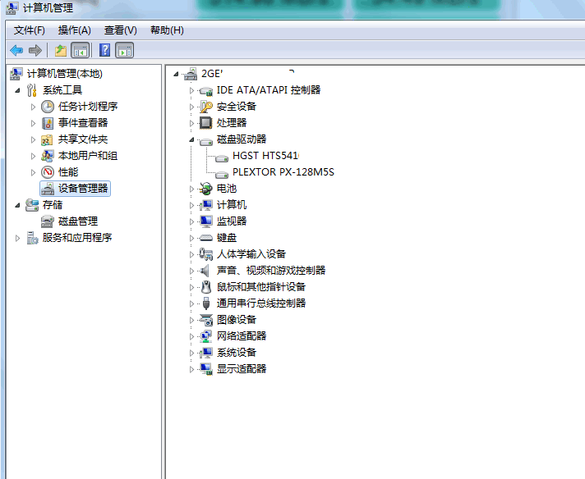Select the 安全设备 label

[x=237, y=107]
